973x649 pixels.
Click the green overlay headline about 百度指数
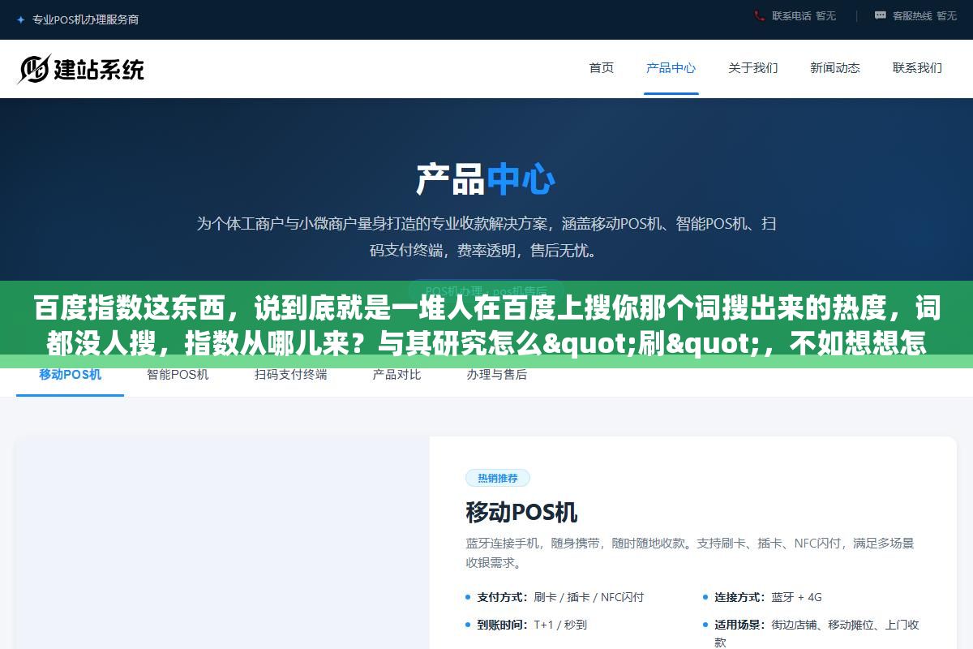[x=486, y=327]
